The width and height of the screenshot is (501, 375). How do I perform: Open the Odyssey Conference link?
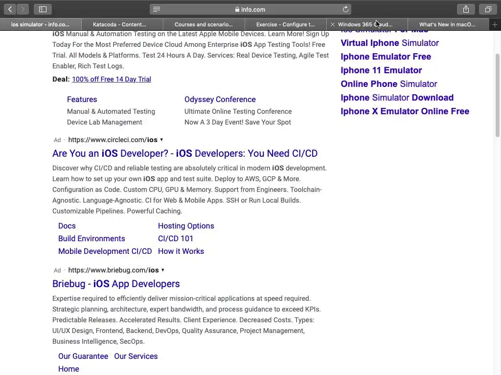pyautogui.click(x=220, y=99)
